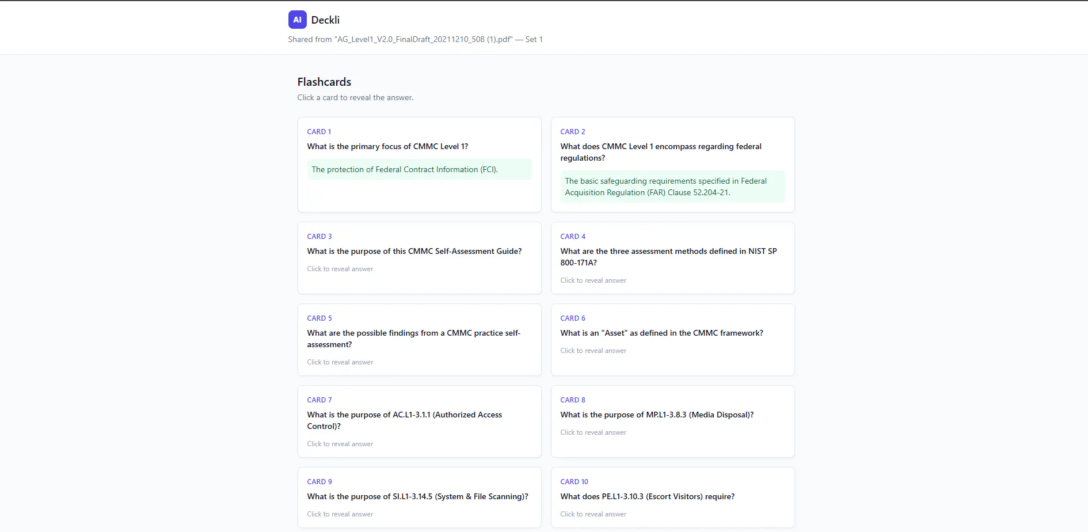
Task: Click "Click a card to reveal the answer." text
Action: (x=355, y=98)
